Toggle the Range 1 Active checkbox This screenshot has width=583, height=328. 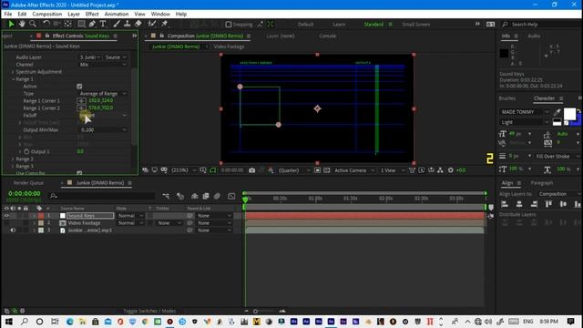[79, 87]
